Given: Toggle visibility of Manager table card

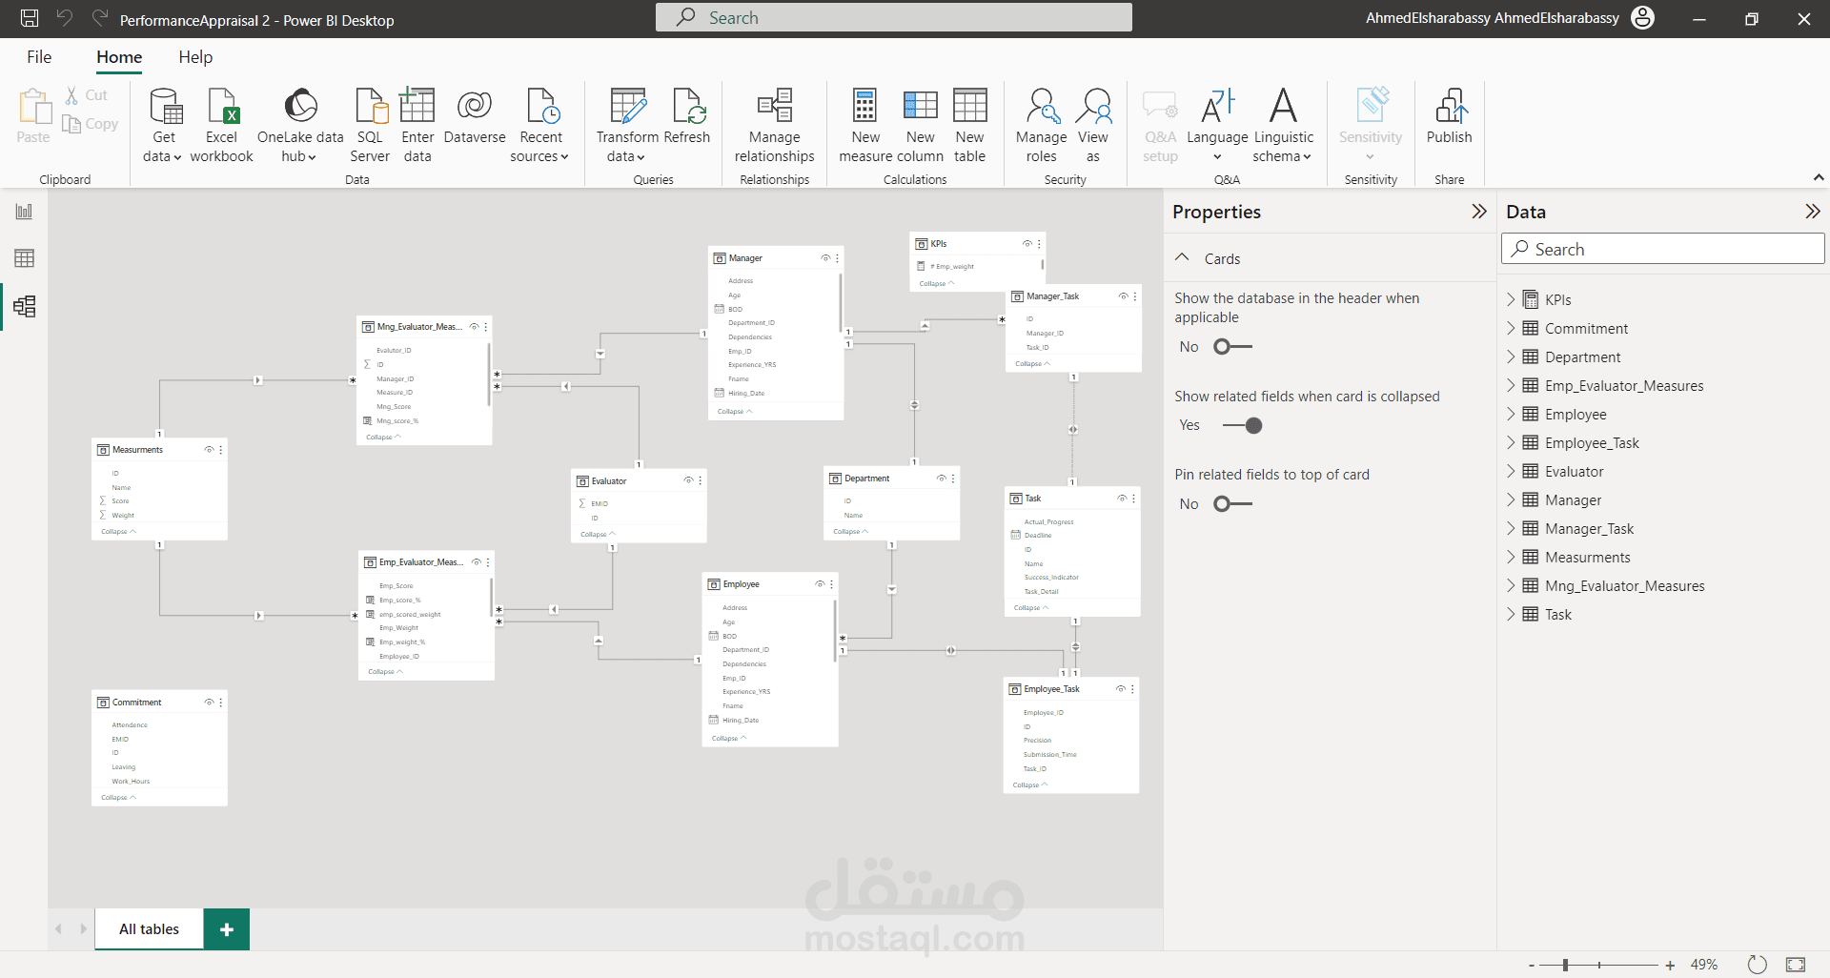Looking at the screenshot, I should [825, 258].
